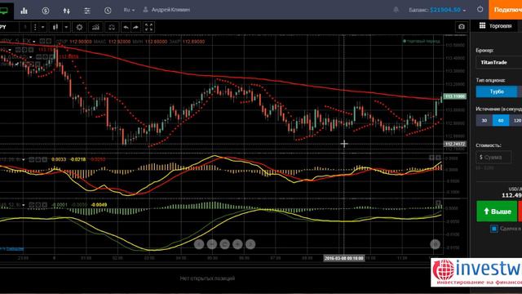This screenshot has height=294, width=522.
Task: Toggle chart fullscreen mode
Action: pyautogui.click(x=148, y=27)
